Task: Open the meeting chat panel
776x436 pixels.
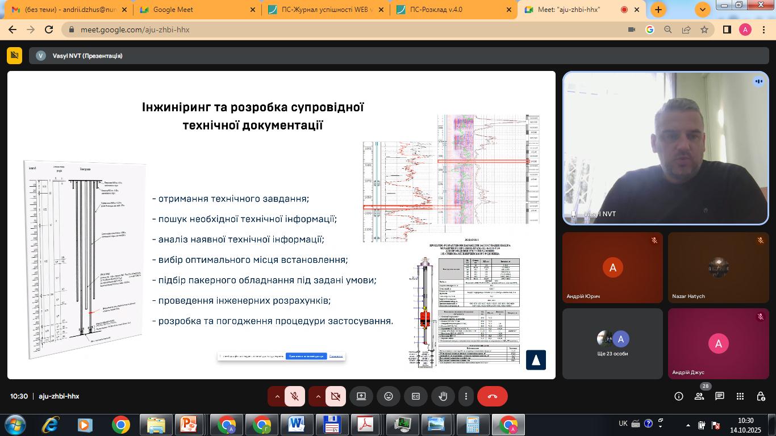Action: (x=720, y=396)
